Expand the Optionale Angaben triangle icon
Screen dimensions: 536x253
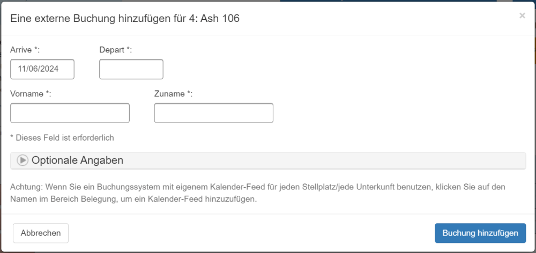[x=23, y=160]
